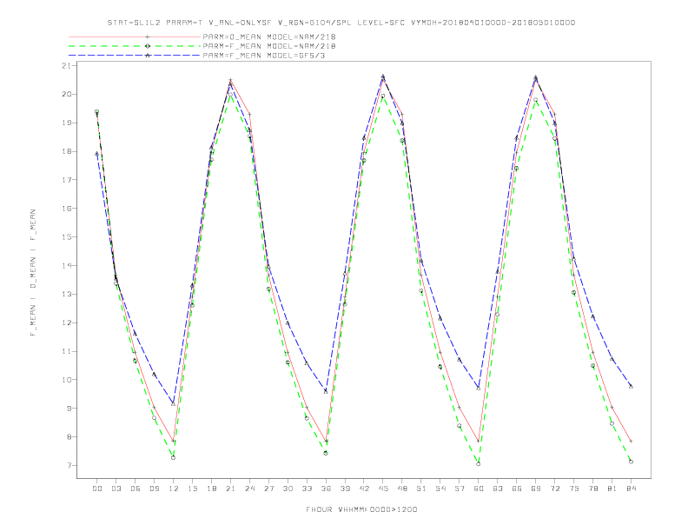Click y-axis tick label 17
The height and width of the screenshot is (532, 688).
tap(67, 180)
